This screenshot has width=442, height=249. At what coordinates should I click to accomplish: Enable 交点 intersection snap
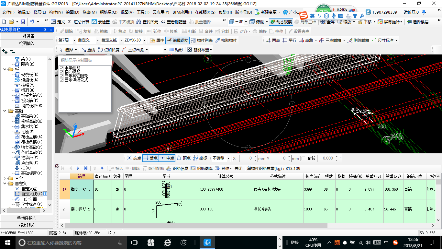[x=134, y=158]
